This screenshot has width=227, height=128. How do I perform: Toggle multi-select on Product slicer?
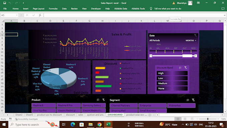click(98, 100)
